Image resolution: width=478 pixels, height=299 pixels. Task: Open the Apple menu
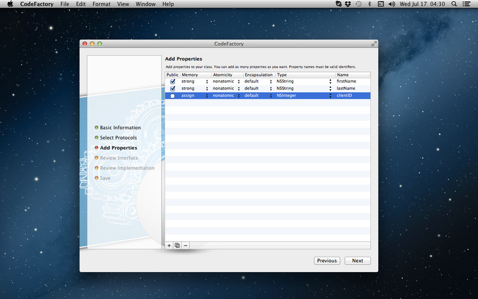pyautogui.click(x=10, y=4)
